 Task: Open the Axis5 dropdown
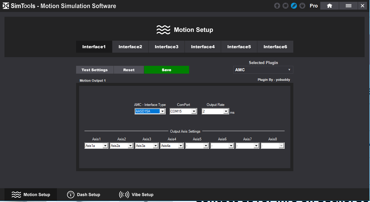(197, 146)
